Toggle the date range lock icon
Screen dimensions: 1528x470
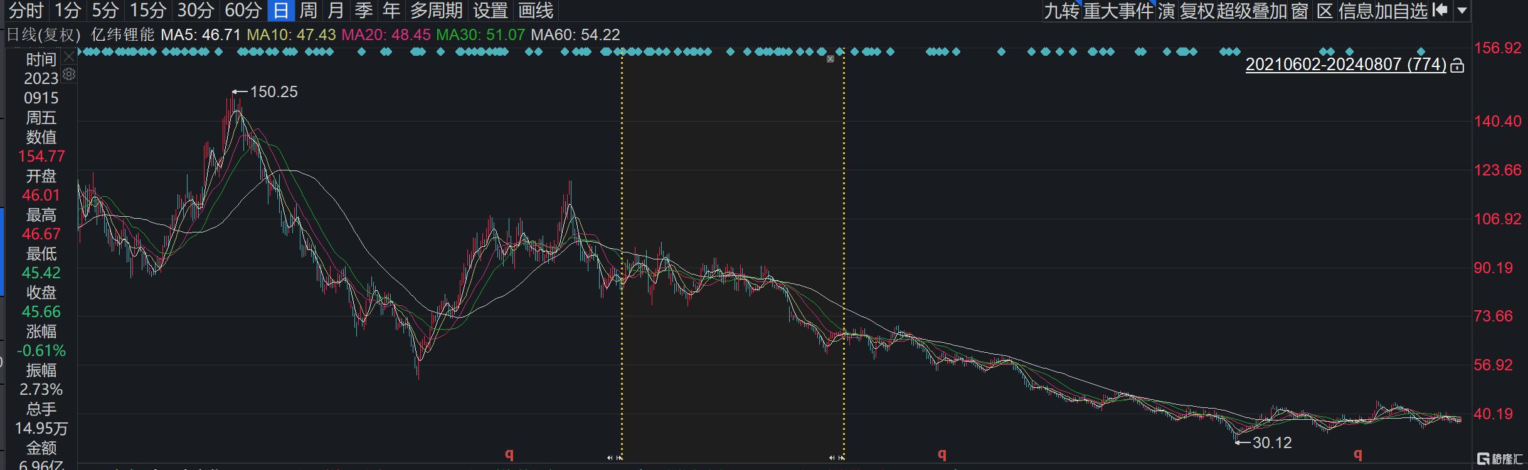pyautogui.click(x=1457, y=65)
